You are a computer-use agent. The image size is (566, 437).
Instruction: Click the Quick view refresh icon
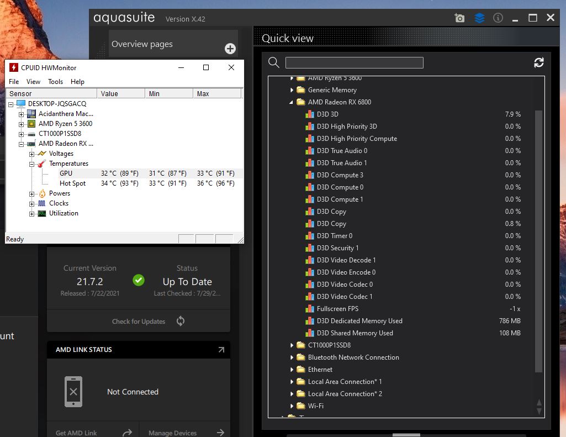(539, 62)
